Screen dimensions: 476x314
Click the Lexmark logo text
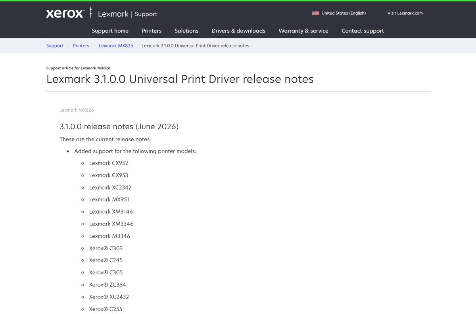(x=113, y=14)
